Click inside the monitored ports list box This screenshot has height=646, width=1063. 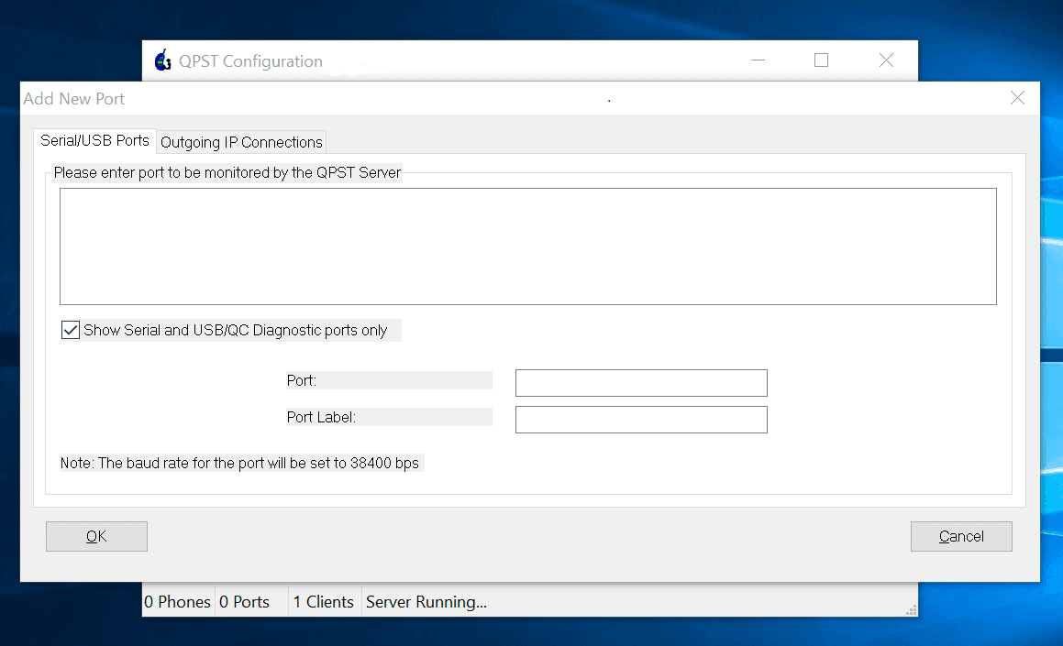(x=528, y=246)
